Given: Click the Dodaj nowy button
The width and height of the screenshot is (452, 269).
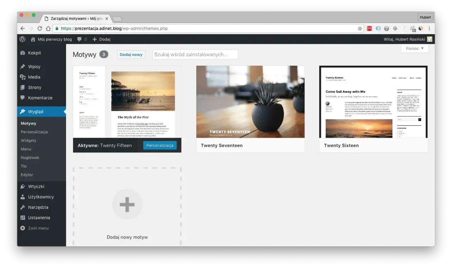Looking at the screenshot, I should (131, 54).
